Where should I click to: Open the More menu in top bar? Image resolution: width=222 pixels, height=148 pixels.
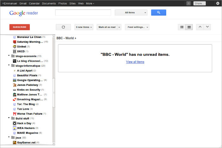pos(90,3)
